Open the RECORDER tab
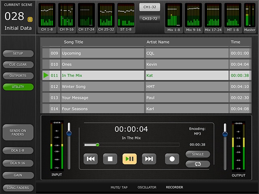Screen dimensions: 259x194 (x=174, y=188)
